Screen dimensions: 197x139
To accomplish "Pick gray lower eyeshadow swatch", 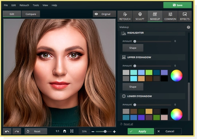I will [126, 111].
